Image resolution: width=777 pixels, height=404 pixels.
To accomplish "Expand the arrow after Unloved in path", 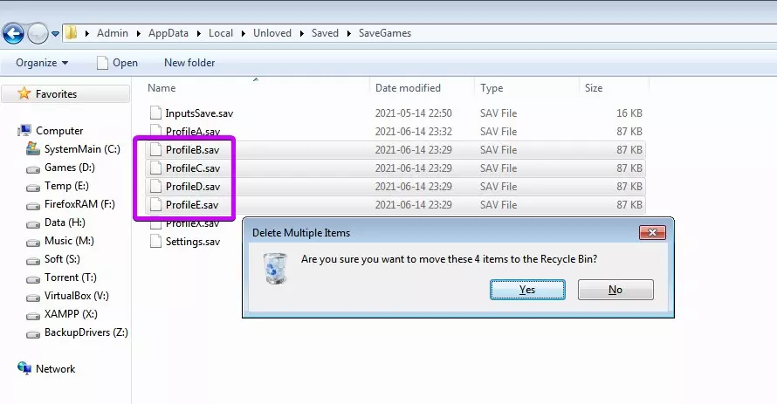I will pos(301,34).
